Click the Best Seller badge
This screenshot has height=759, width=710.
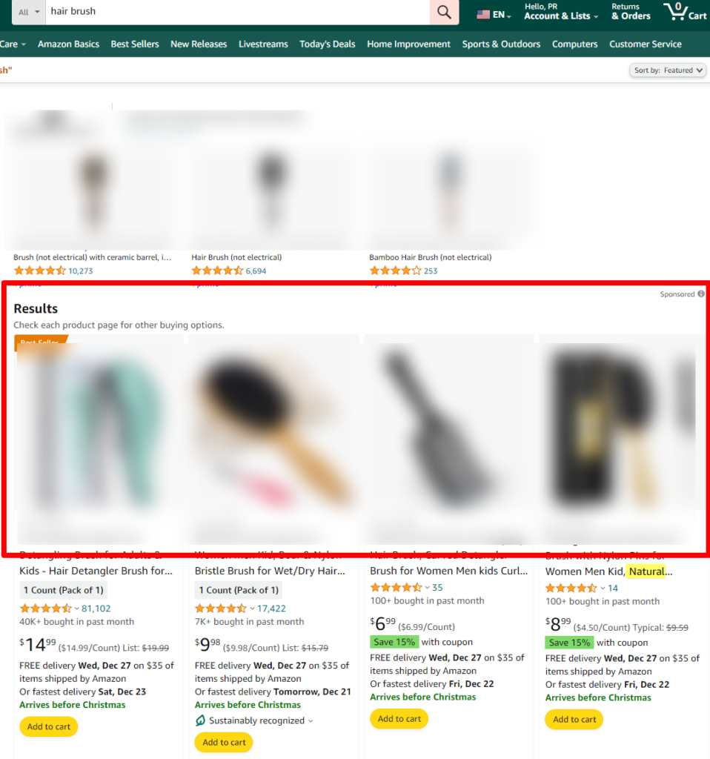point(40,342)
